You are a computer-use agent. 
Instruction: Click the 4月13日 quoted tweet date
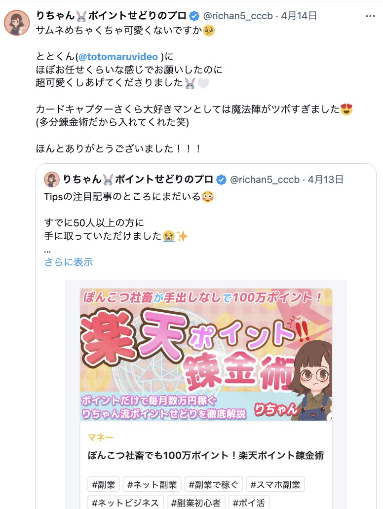326,180
